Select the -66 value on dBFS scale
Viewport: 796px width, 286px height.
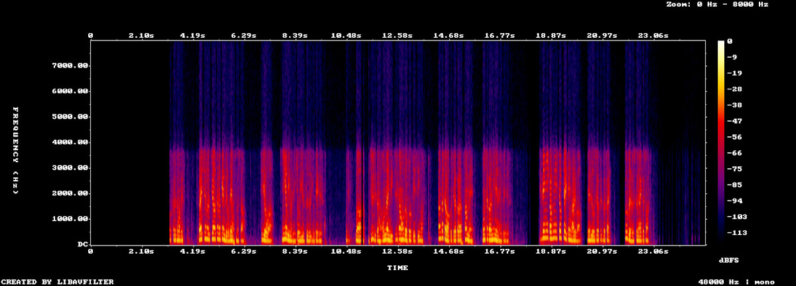[x=734, y=153]
